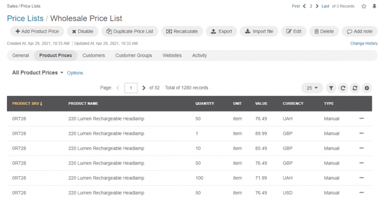Screen dimensions: 382x200
Task: Click USD currency cell
Action: 288,193
